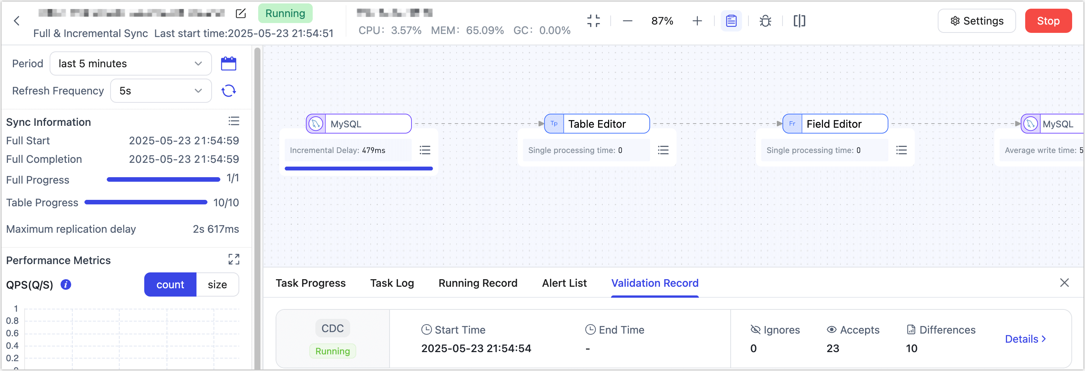The height and width of the screenshot is (371, 1085).
Task: Open Details of the CDC validation record
Action: coord(1025,339)
